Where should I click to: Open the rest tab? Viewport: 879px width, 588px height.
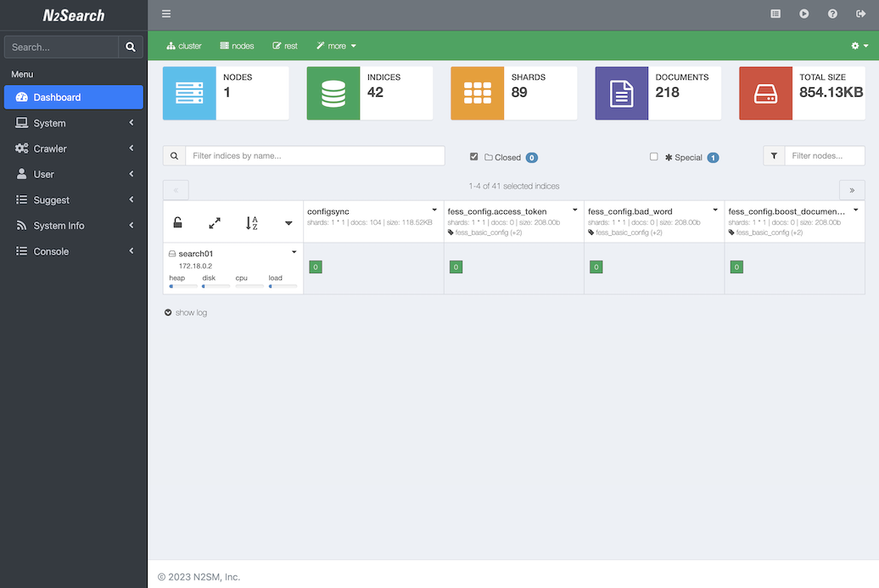click(285, 46)
